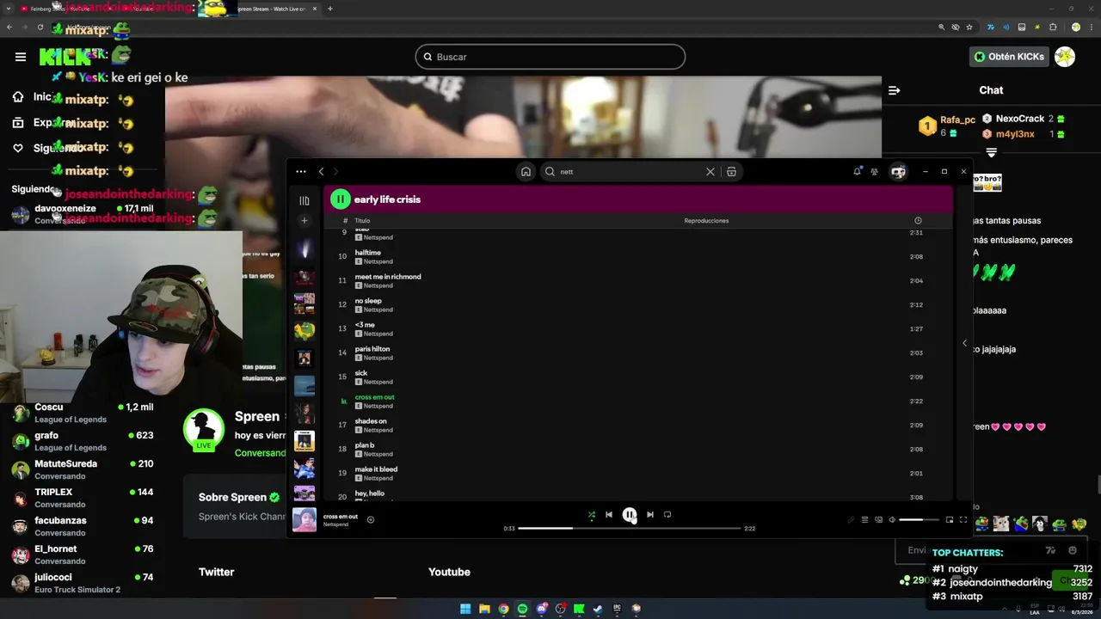Viewport: 1101px width, 619px height.
Task: Open Spotify friend activity icon
Action: [x=874, y=172]
